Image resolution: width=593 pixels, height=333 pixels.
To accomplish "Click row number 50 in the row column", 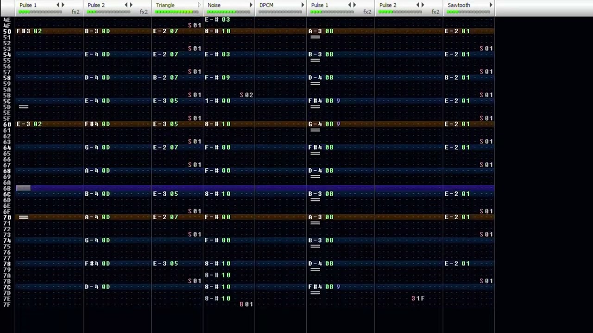I will tap(7, 31).
